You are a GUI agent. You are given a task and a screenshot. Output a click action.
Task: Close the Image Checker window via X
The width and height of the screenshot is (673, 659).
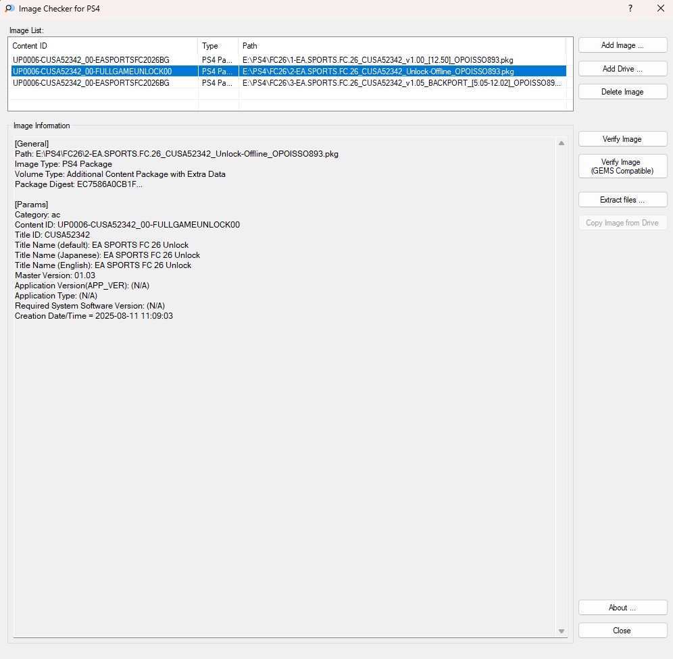coord(660,9)
